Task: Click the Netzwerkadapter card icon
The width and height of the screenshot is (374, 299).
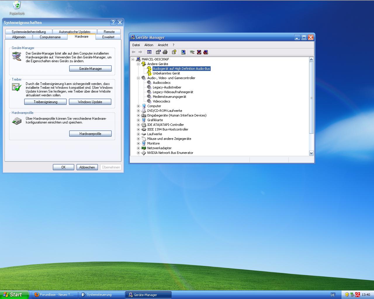Action: (143, 148)
